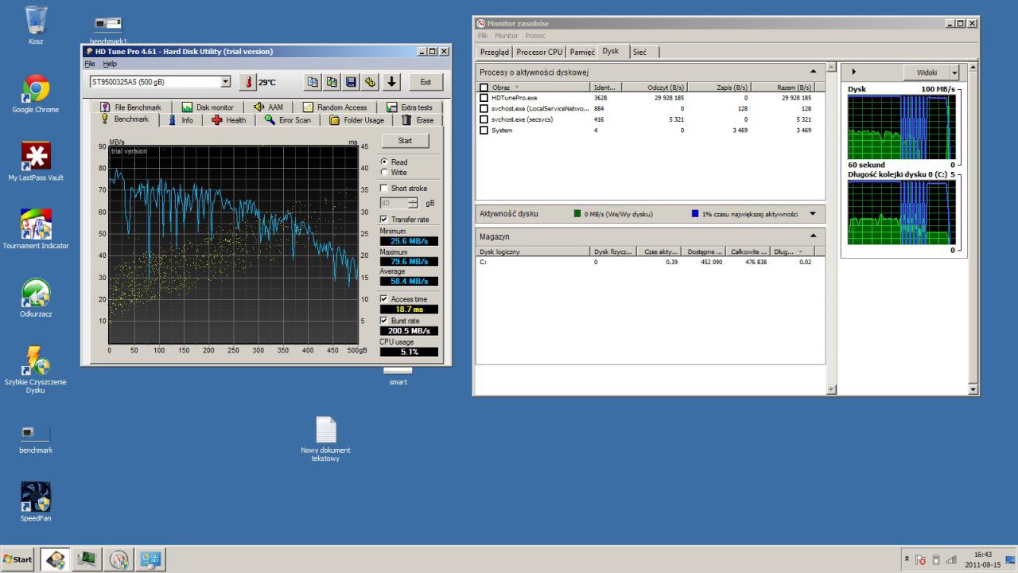The height and width of the screenshot is (573, 1018).
Task: Open the Plik menu in Monitor zasobów
Action: [483, 36]
